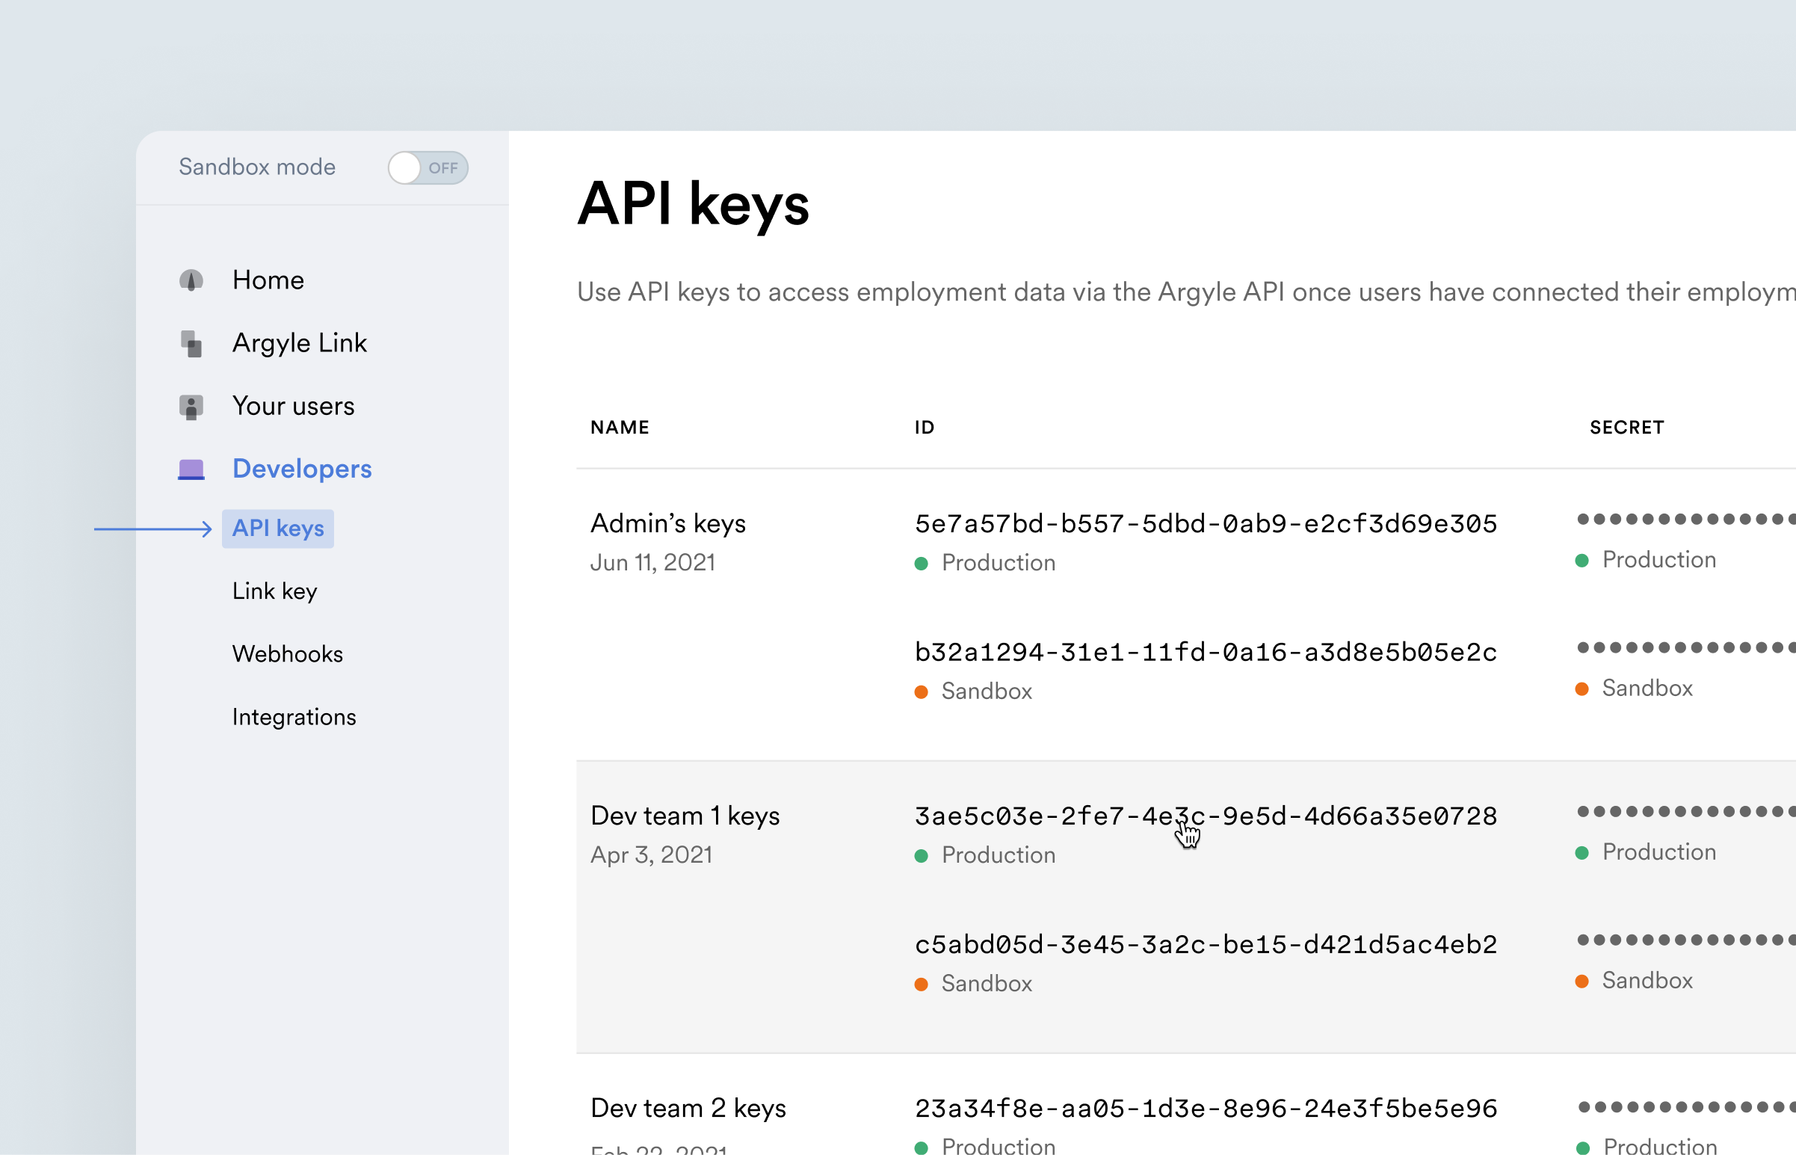Click the Your users person icon
Screen dimensions: 1796x1155
click(191, 407)
